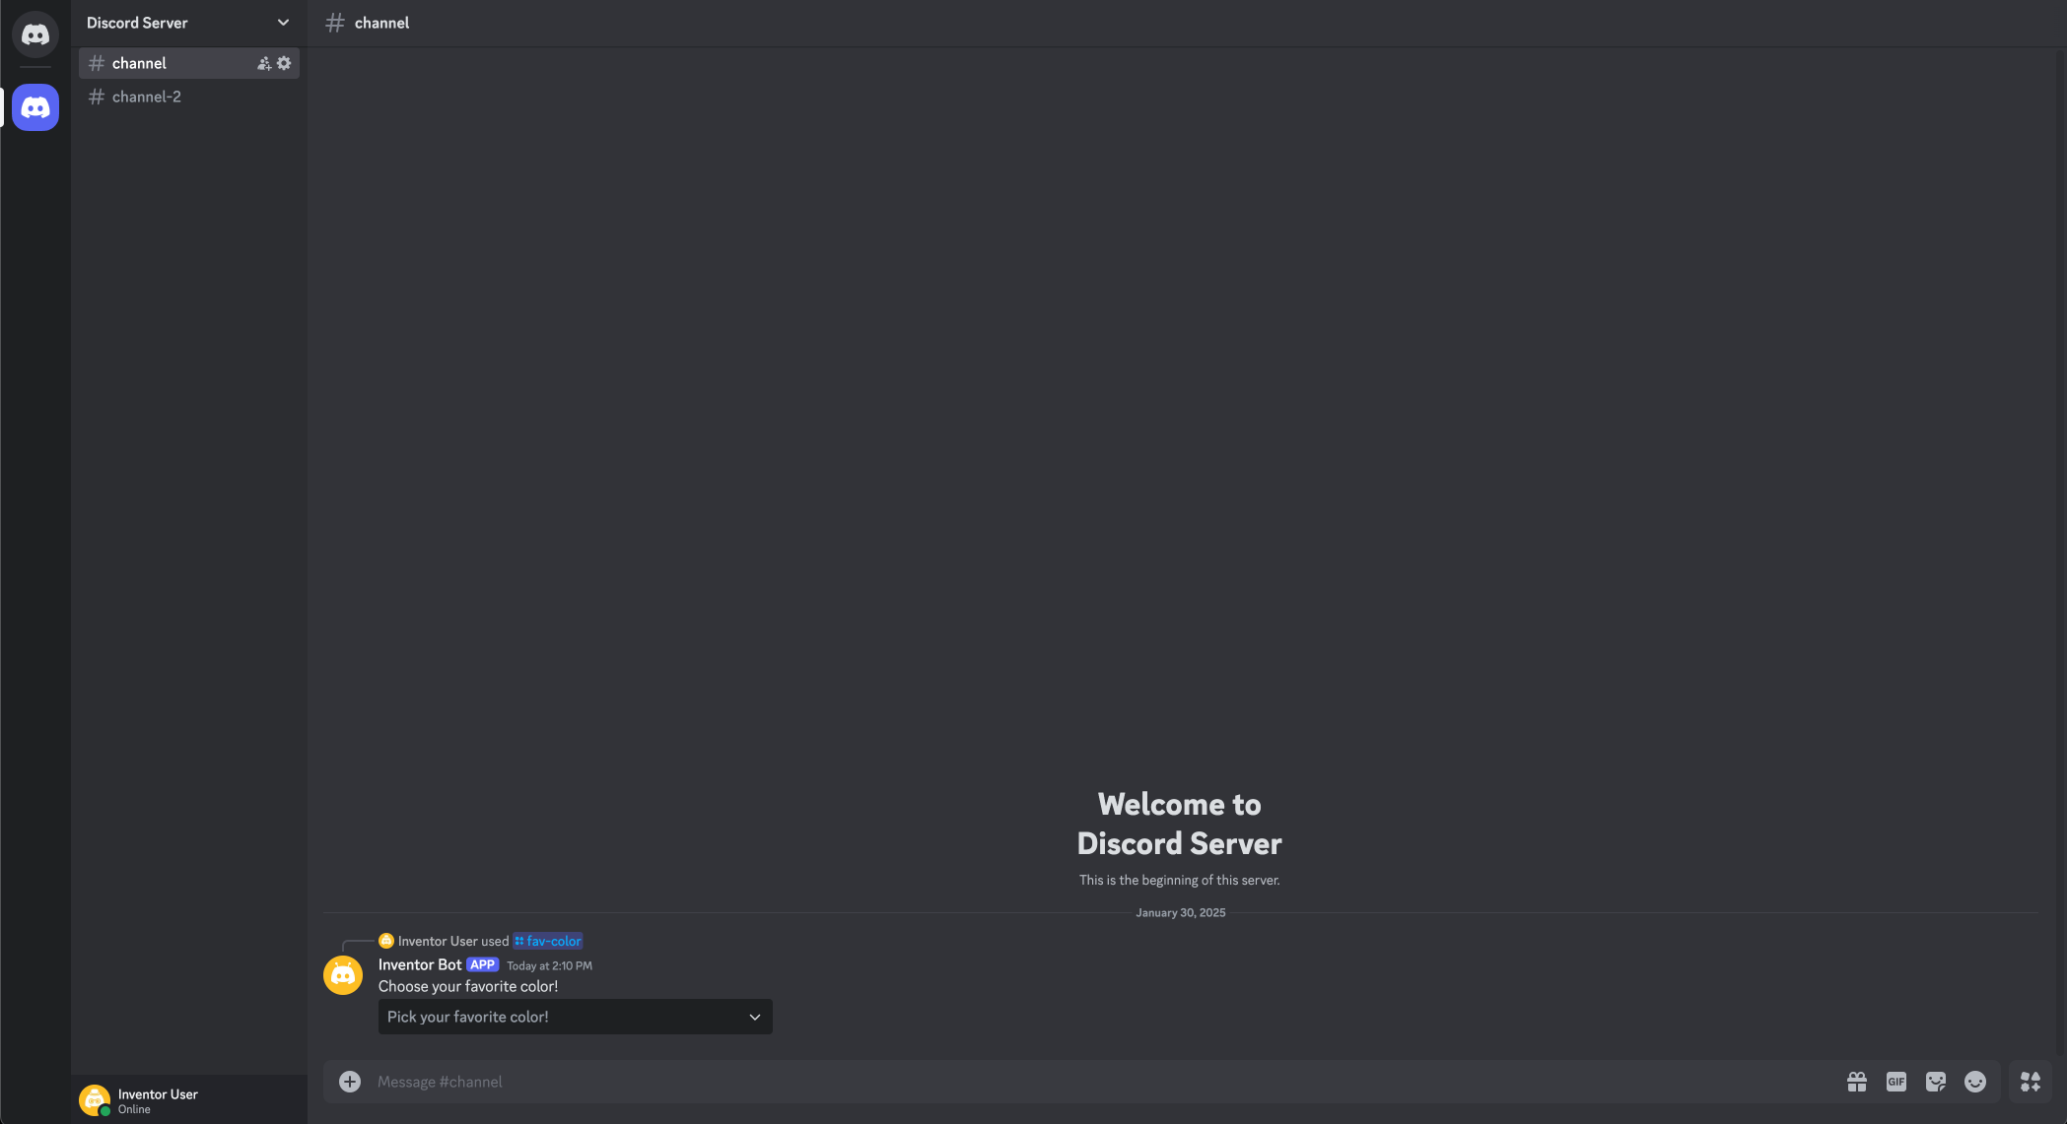The height and width of the screenshot is (1124, 2067).
Task: Click the channel title in header
Action: (x=382, y=23)
